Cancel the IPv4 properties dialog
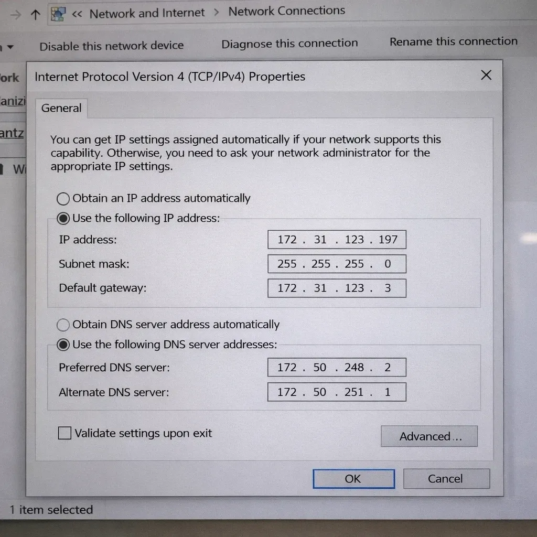The image size is (537, 537). click(446, 478)
